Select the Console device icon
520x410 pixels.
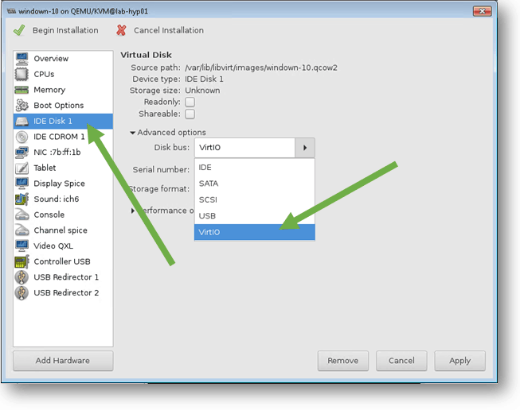point(22,215)
